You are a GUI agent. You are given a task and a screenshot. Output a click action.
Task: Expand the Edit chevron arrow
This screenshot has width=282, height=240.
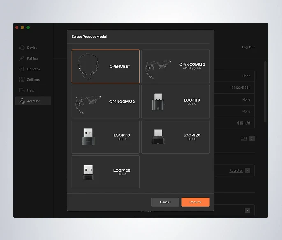point(252,138)
